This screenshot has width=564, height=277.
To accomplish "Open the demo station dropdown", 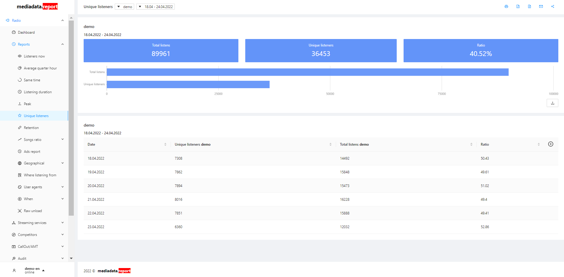I will pos(124,7).
